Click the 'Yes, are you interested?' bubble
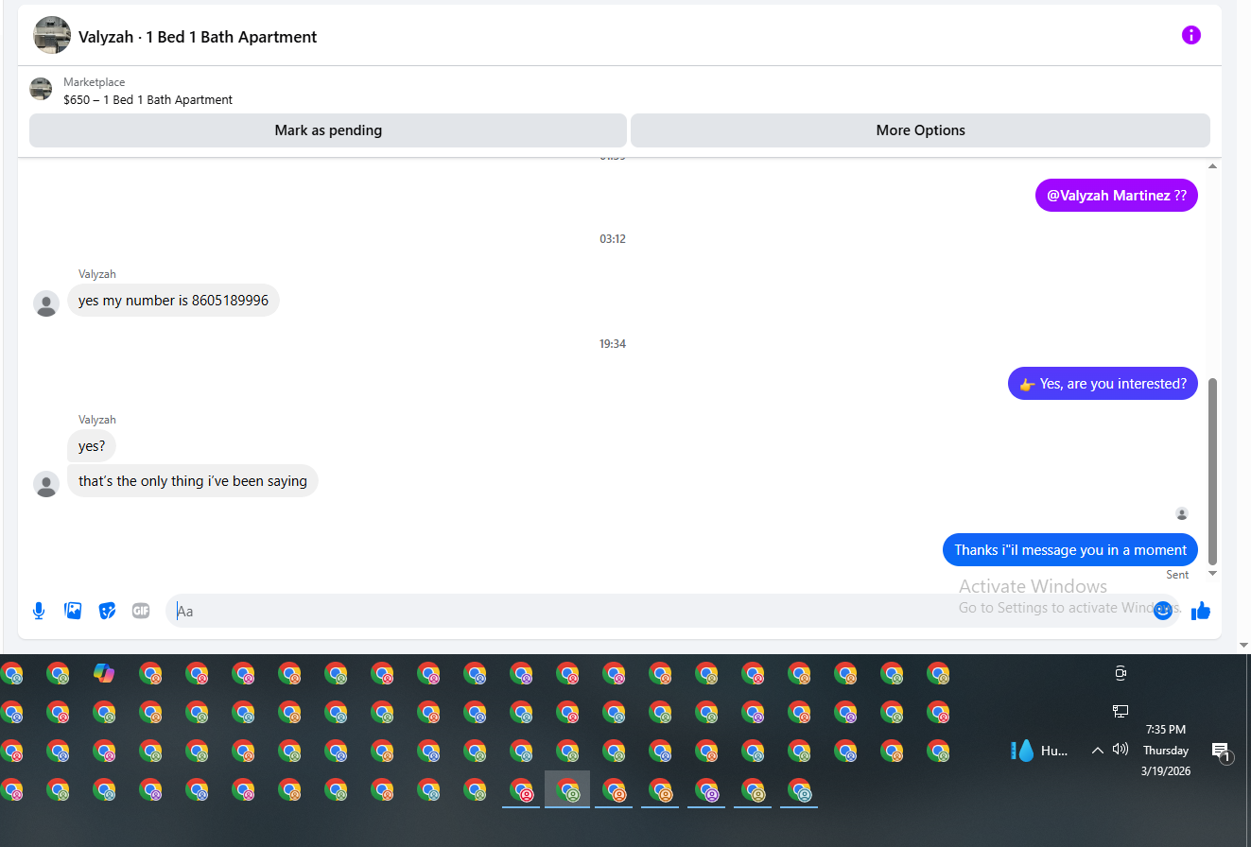1251x847 pixels. click(1103, 384)
